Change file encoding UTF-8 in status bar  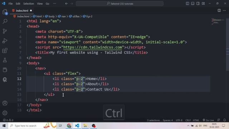click(x=179, y=120)
